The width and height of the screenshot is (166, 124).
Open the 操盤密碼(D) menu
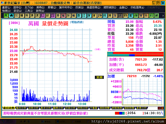(x=94, y=7)
